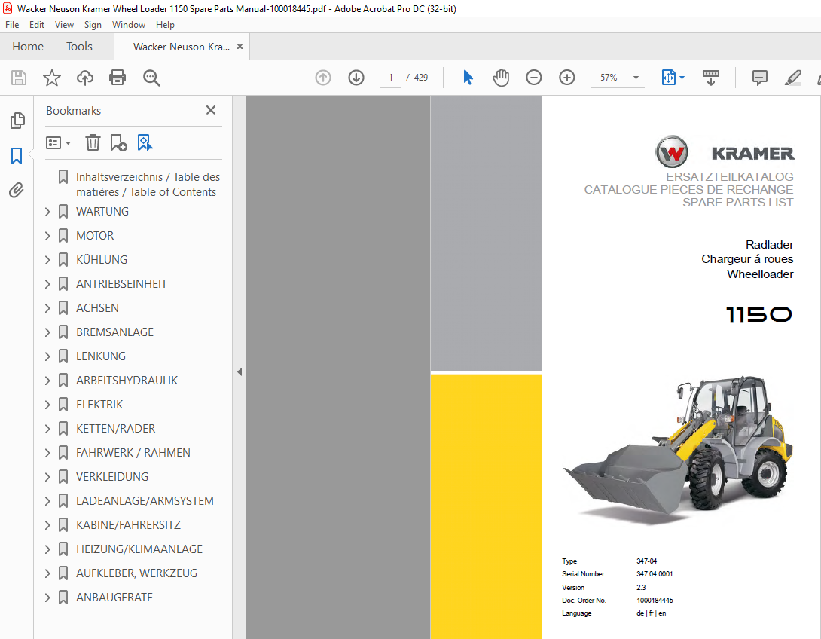Expand the MOTOR bookmark

coord(47,236)
